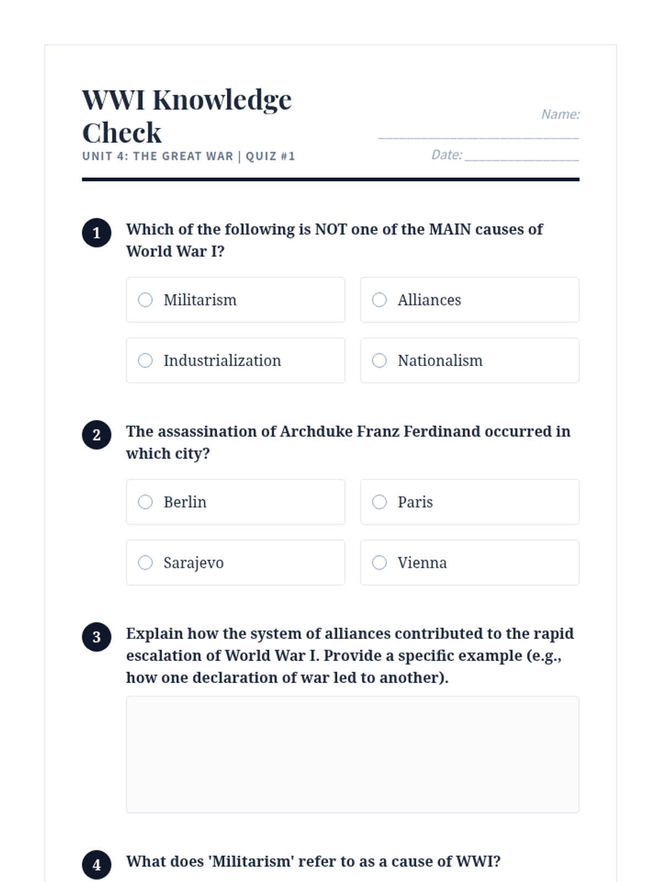Click the question 2 number badge

pyautogui.click(x=96, y=435)
